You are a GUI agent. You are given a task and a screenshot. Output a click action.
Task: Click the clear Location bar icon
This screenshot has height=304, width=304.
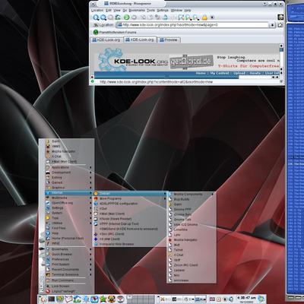[96, 25]
